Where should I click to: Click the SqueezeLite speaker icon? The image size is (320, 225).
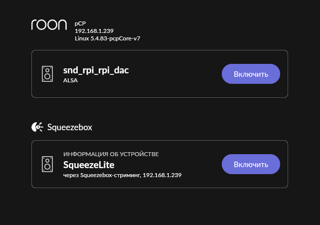pos(47,164)
